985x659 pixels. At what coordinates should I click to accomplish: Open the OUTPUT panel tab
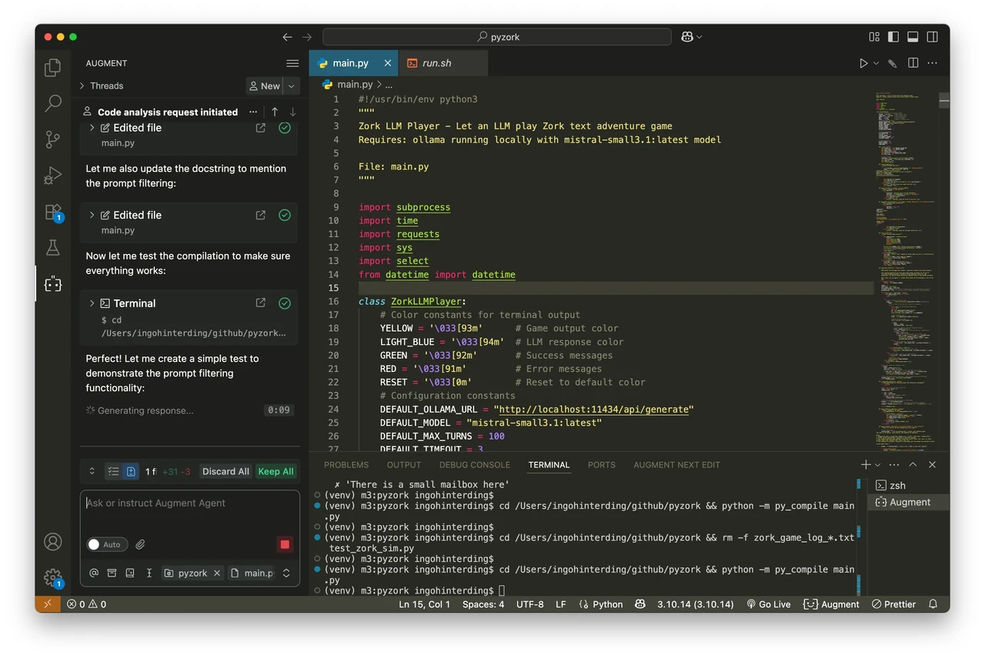click(x=404, y=465)
